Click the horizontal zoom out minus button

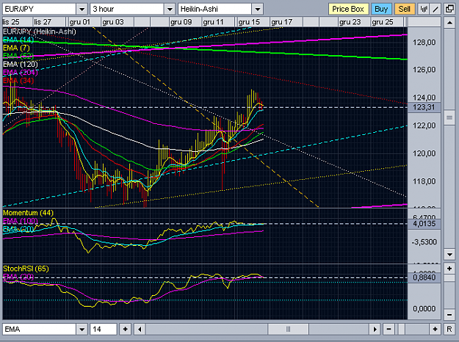(388, 330)
